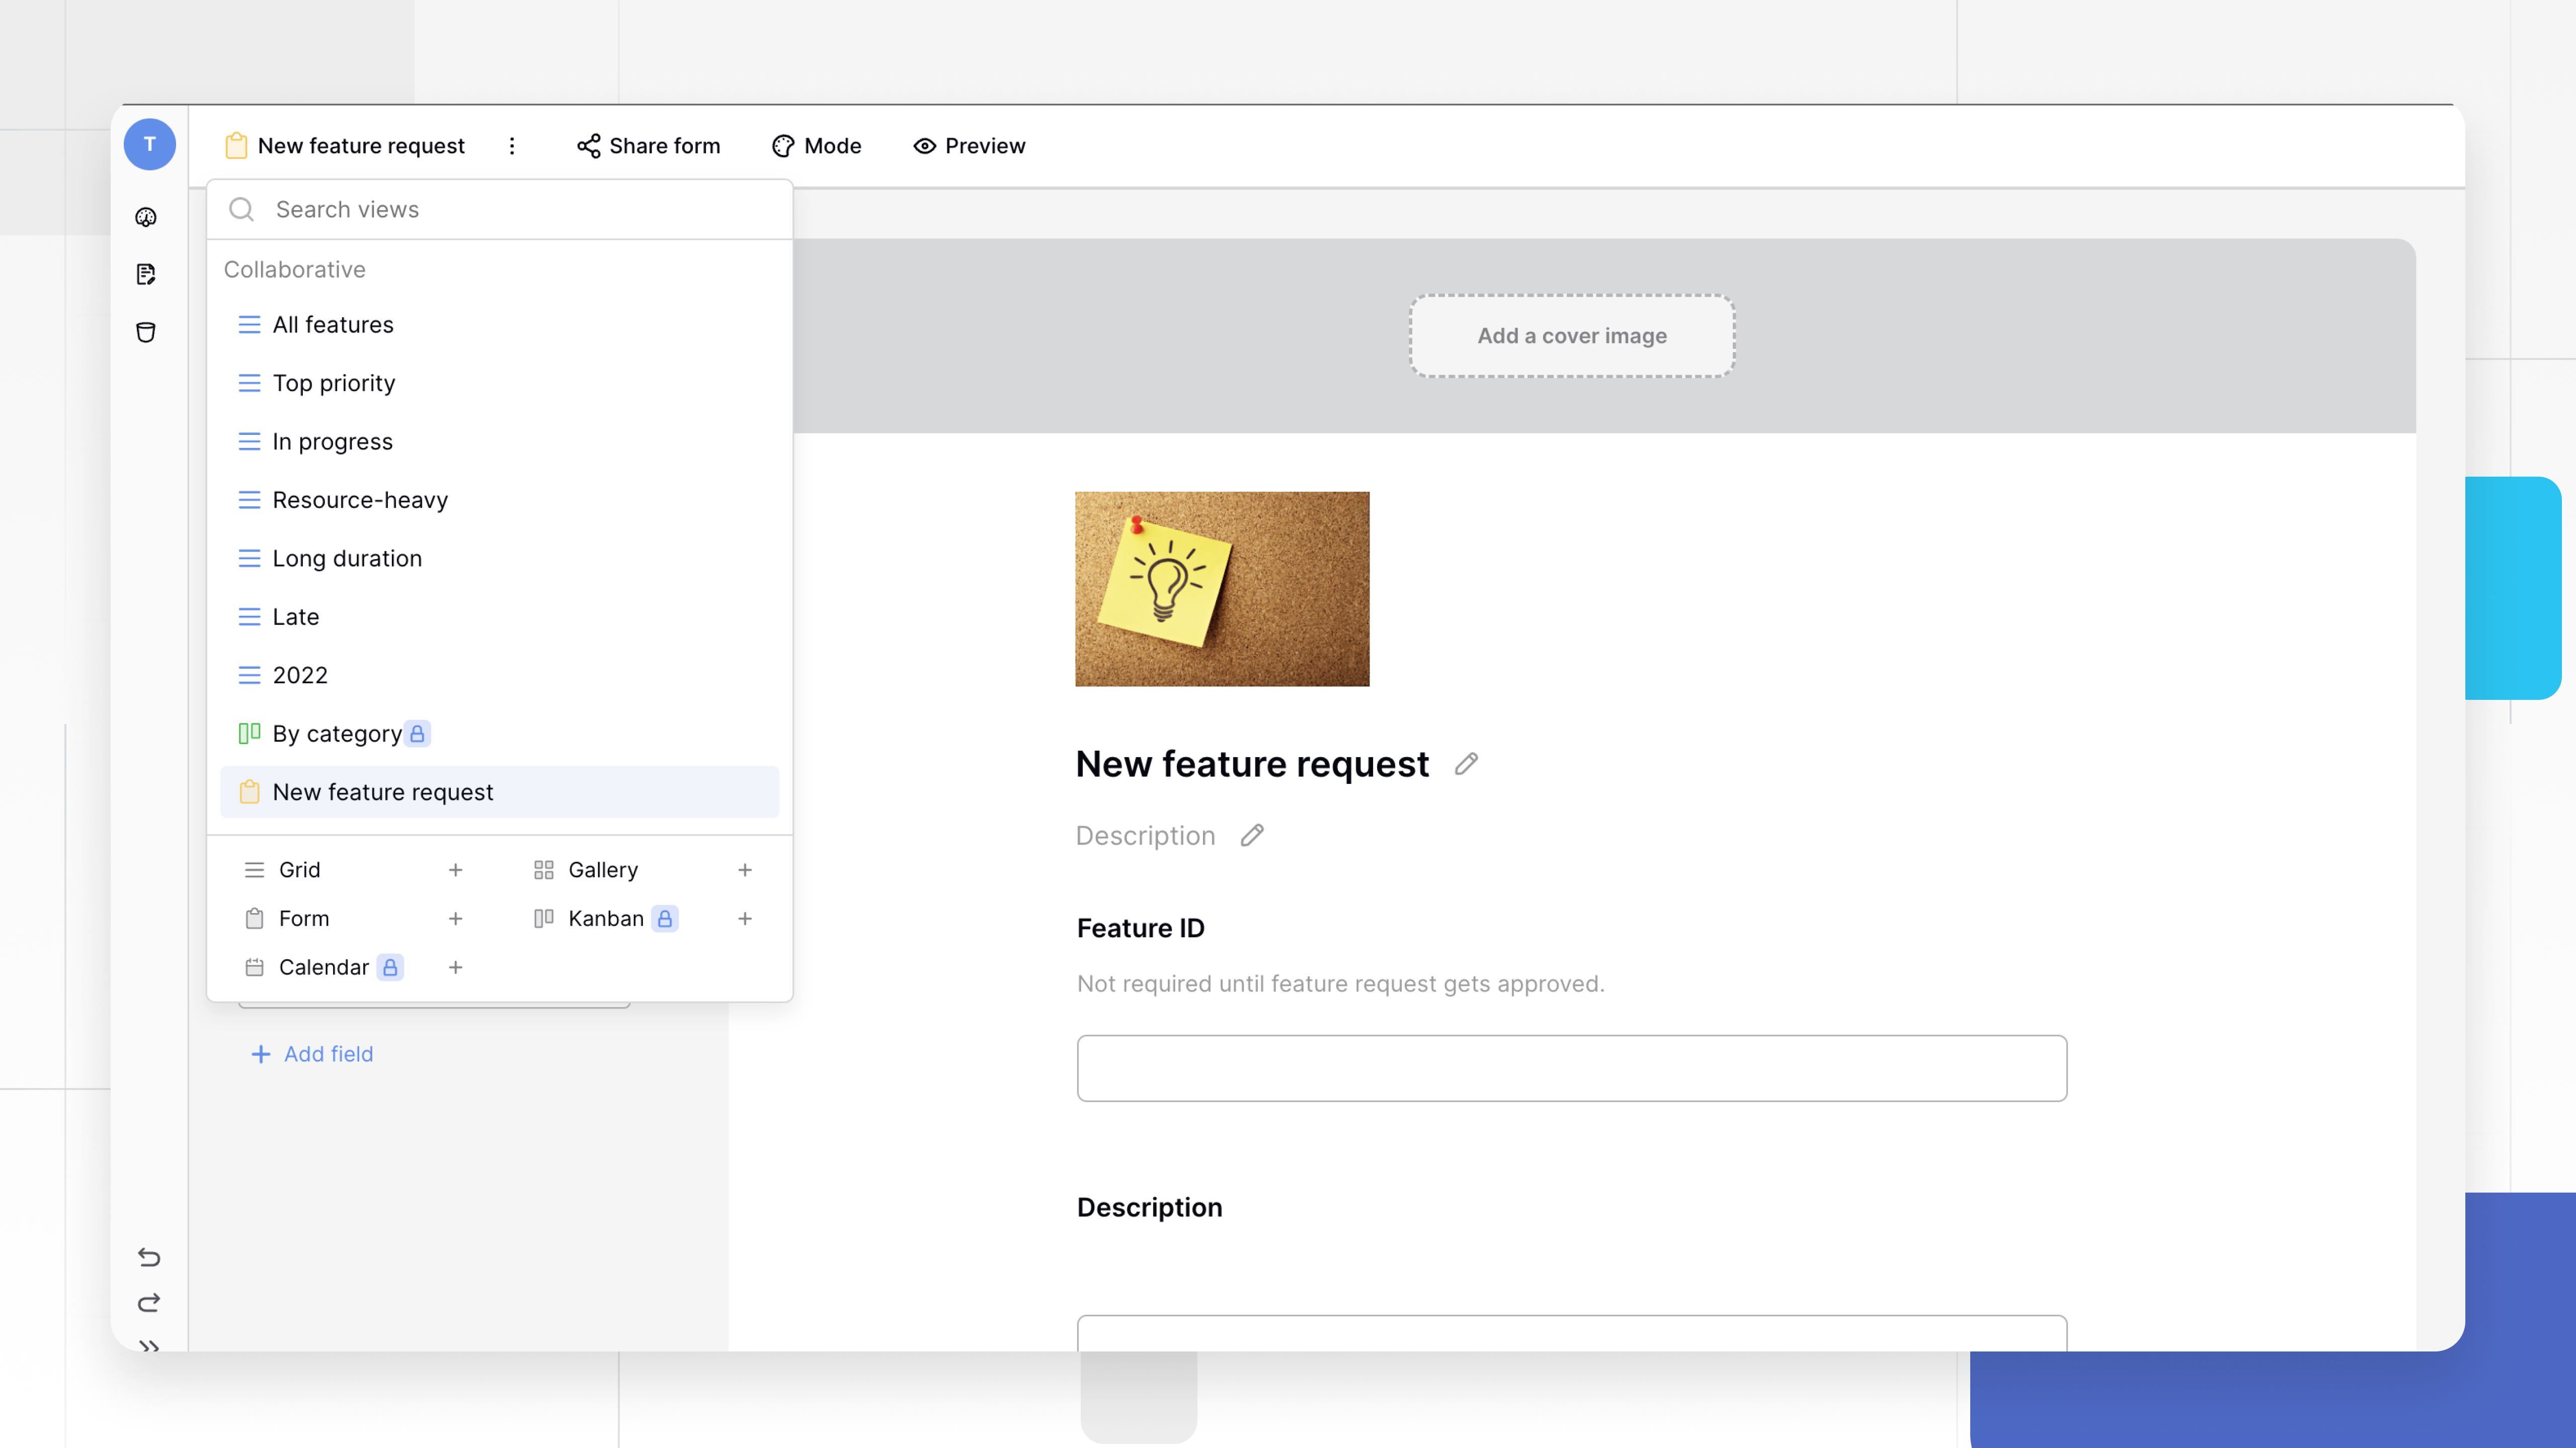
Task: Click the New feature request title to close view switcher
Action: [360, 146]
